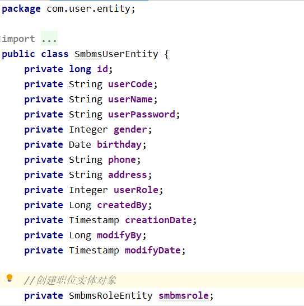Click the smbmsrole variable with warning underline
Screen dimensions: 304x306
click(183, 296)
